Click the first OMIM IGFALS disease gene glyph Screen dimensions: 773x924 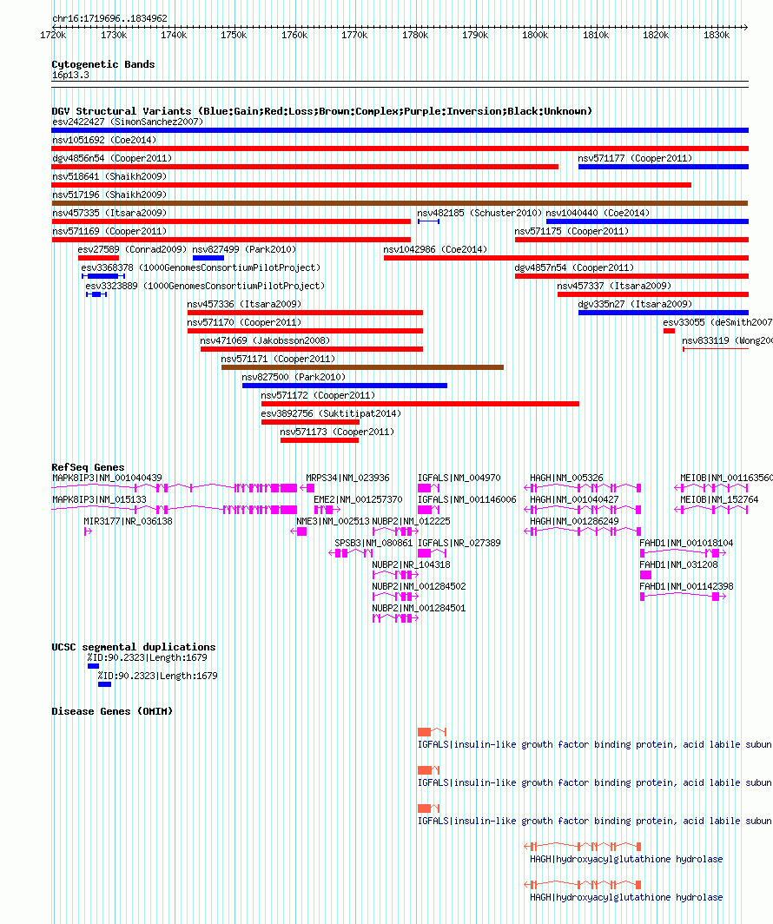[432, 732]
